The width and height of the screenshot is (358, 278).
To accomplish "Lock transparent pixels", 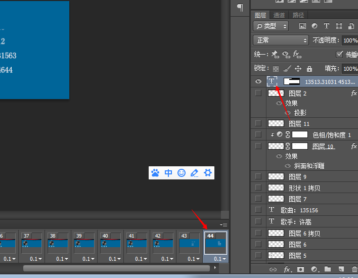I will click(276, 69).
